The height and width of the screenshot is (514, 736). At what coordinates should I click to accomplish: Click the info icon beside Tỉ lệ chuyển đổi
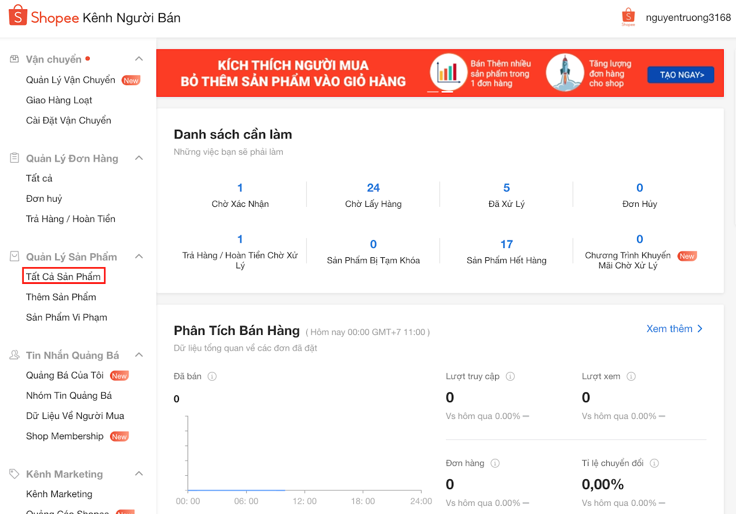(654, 464)
